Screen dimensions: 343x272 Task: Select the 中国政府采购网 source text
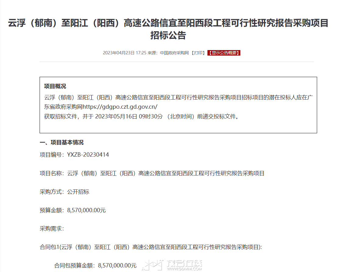tap(174, 53)
